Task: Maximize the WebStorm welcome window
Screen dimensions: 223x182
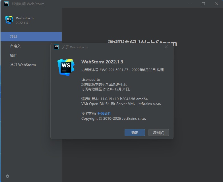Action: (x=203, y=4)
